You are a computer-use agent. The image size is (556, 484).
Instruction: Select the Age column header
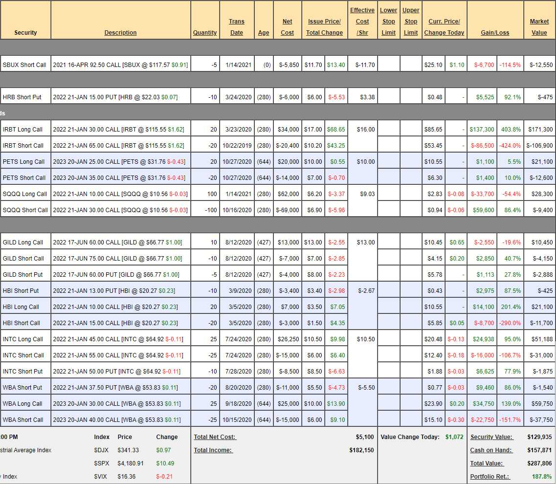coord(264,33)
